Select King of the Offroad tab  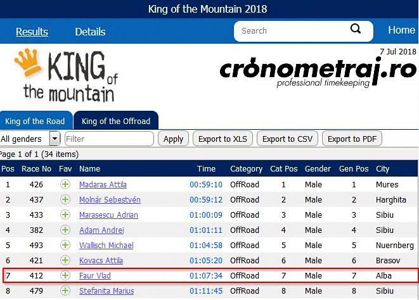(116, 121)
